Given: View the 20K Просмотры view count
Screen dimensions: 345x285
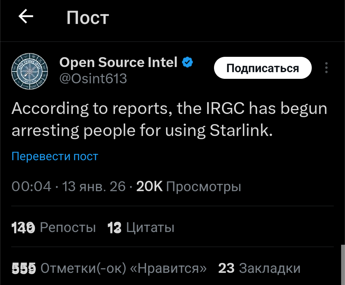Looking at the screenshot, I should [x=188, y=186].
